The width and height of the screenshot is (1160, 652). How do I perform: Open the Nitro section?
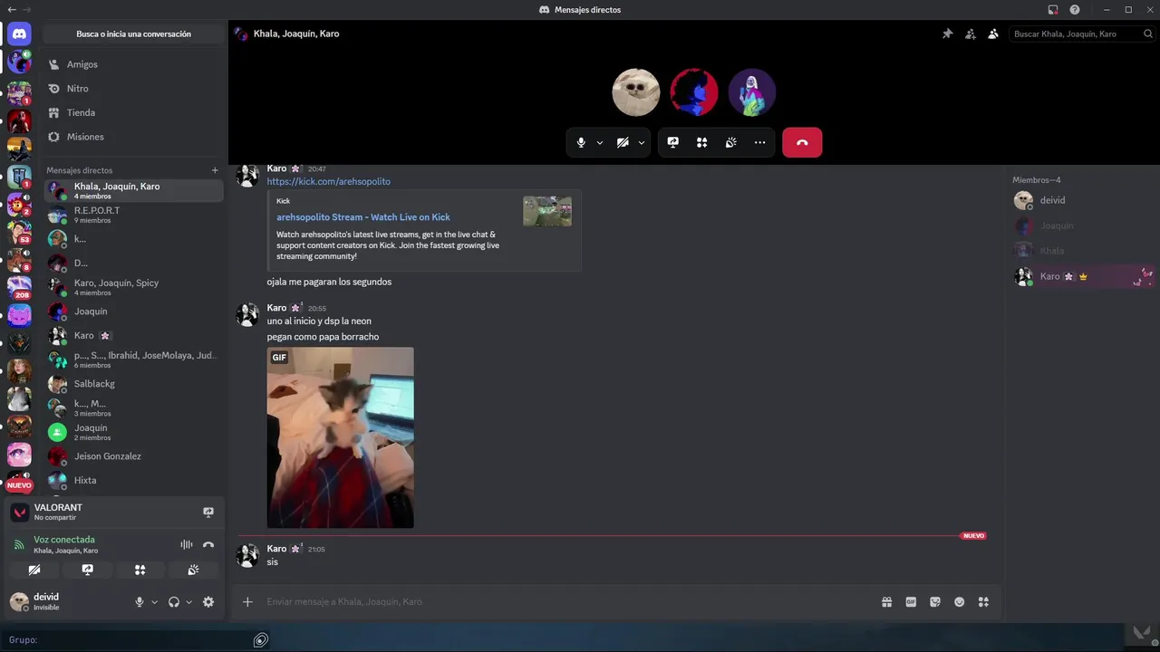pyautogui.click(x=133, y=89)
